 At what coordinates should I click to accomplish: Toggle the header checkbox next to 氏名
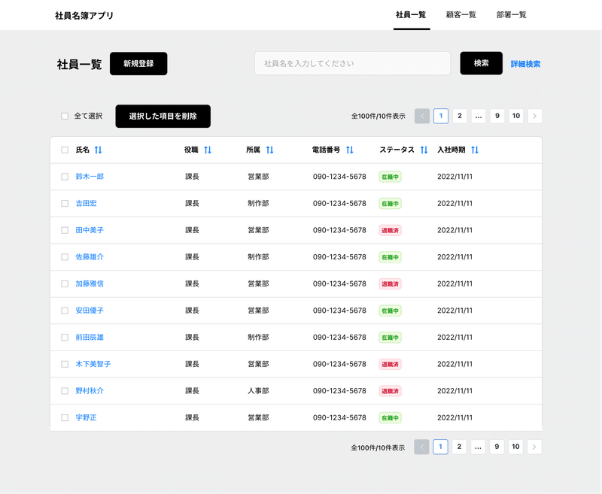(65, 150)
